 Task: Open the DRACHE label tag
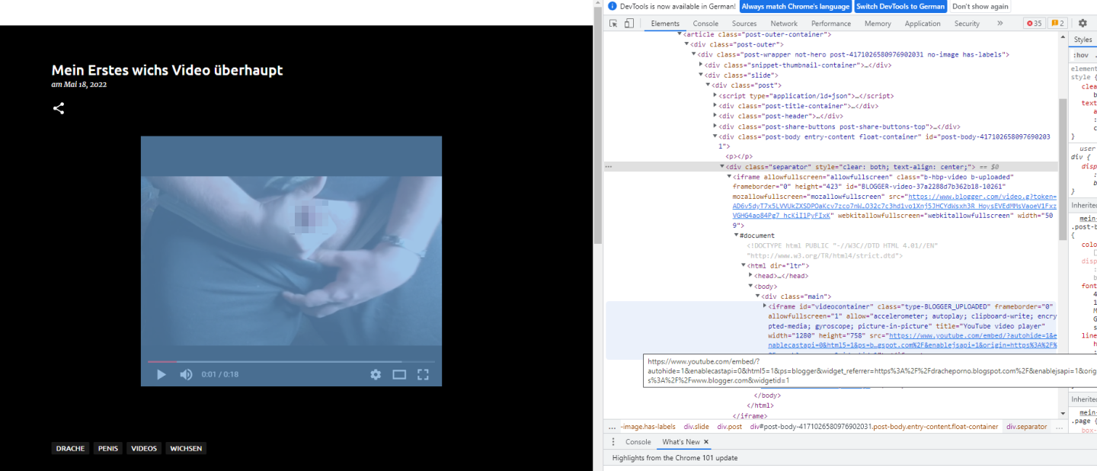click(70, 448)
